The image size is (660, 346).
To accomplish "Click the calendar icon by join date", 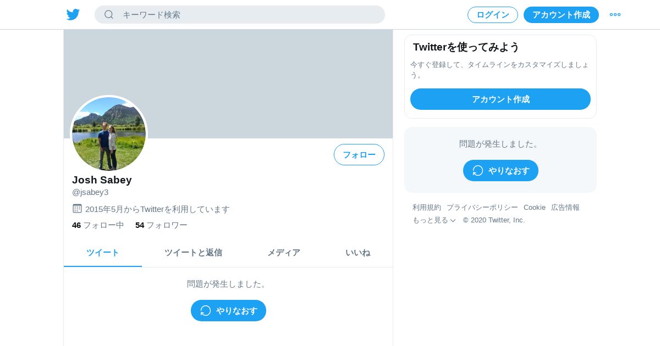I will 77,209.
